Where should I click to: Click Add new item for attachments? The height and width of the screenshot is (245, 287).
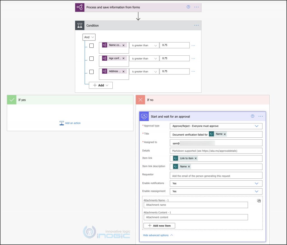point(159,225)
